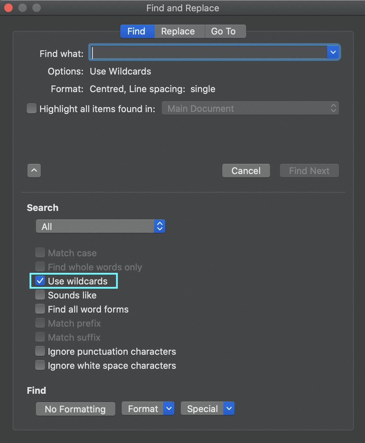Enable Find all word forms checkbox
Screen dimensions: 365x443
pos(40,309)
